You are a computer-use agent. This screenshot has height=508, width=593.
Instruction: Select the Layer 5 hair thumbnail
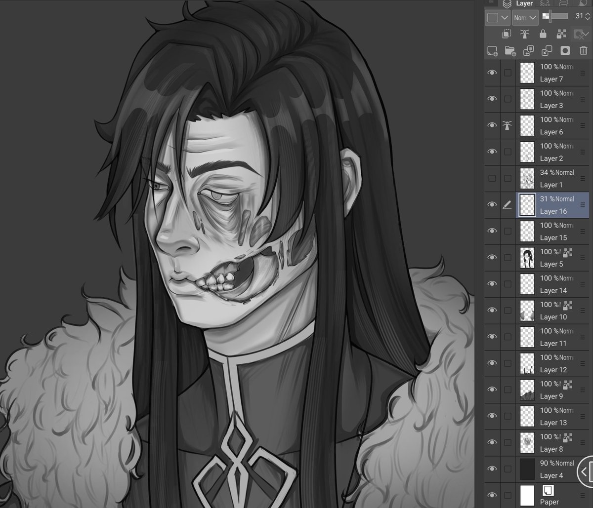click(528, 258)
